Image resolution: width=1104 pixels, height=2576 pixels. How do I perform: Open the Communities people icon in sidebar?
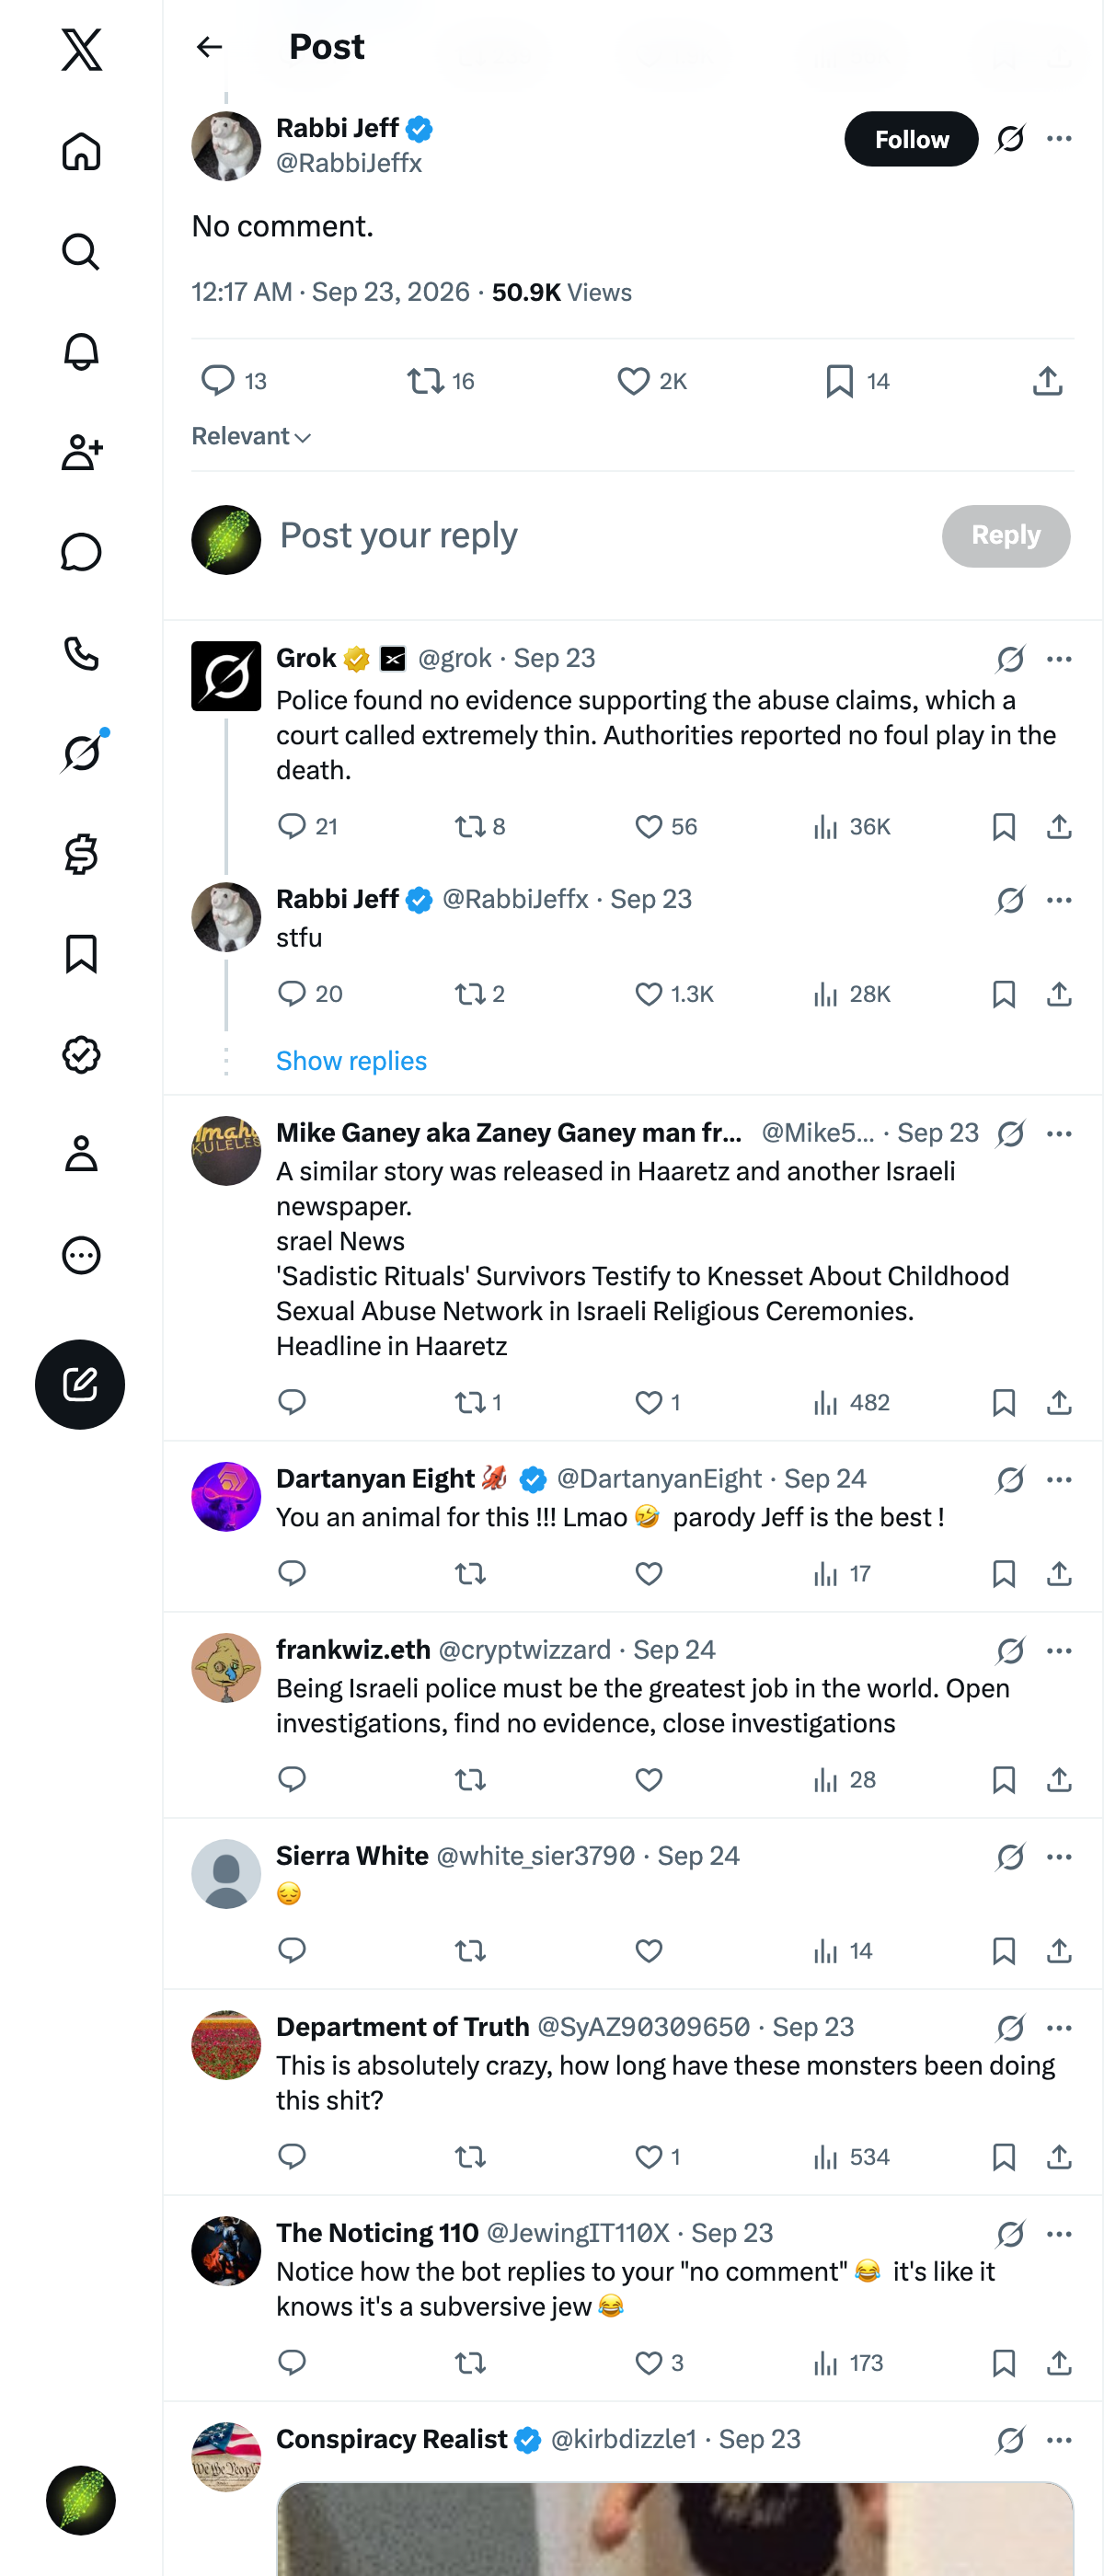81,452
